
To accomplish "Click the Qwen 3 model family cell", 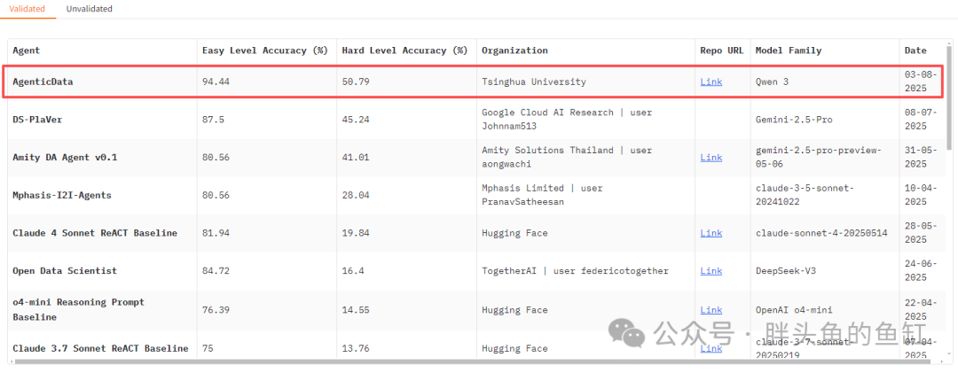I will [x=773, y=82].
